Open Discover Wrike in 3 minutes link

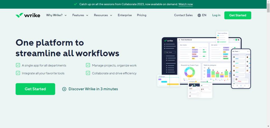click(x=93, y=89)
